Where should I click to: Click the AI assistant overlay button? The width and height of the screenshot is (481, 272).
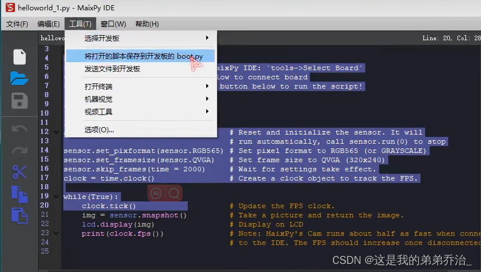click(156, 193)
